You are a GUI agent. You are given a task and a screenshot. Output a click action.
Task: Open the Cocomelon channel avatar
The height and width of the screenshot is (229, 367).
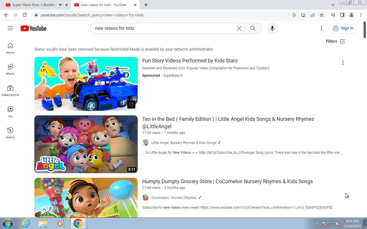click(x=146, y=198)
